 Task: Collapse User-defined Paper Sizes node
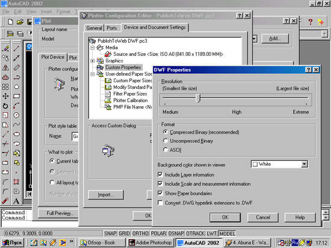click(x=93, y=74)
